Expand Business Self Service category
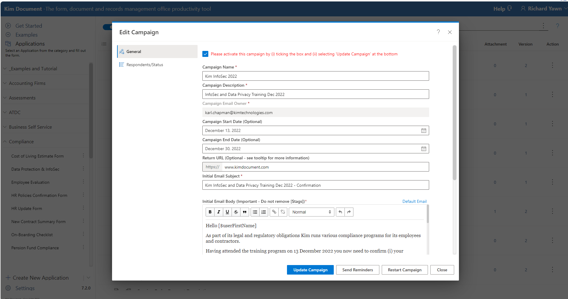The width and height of the screenshot is (568, 299). point(46,127)
